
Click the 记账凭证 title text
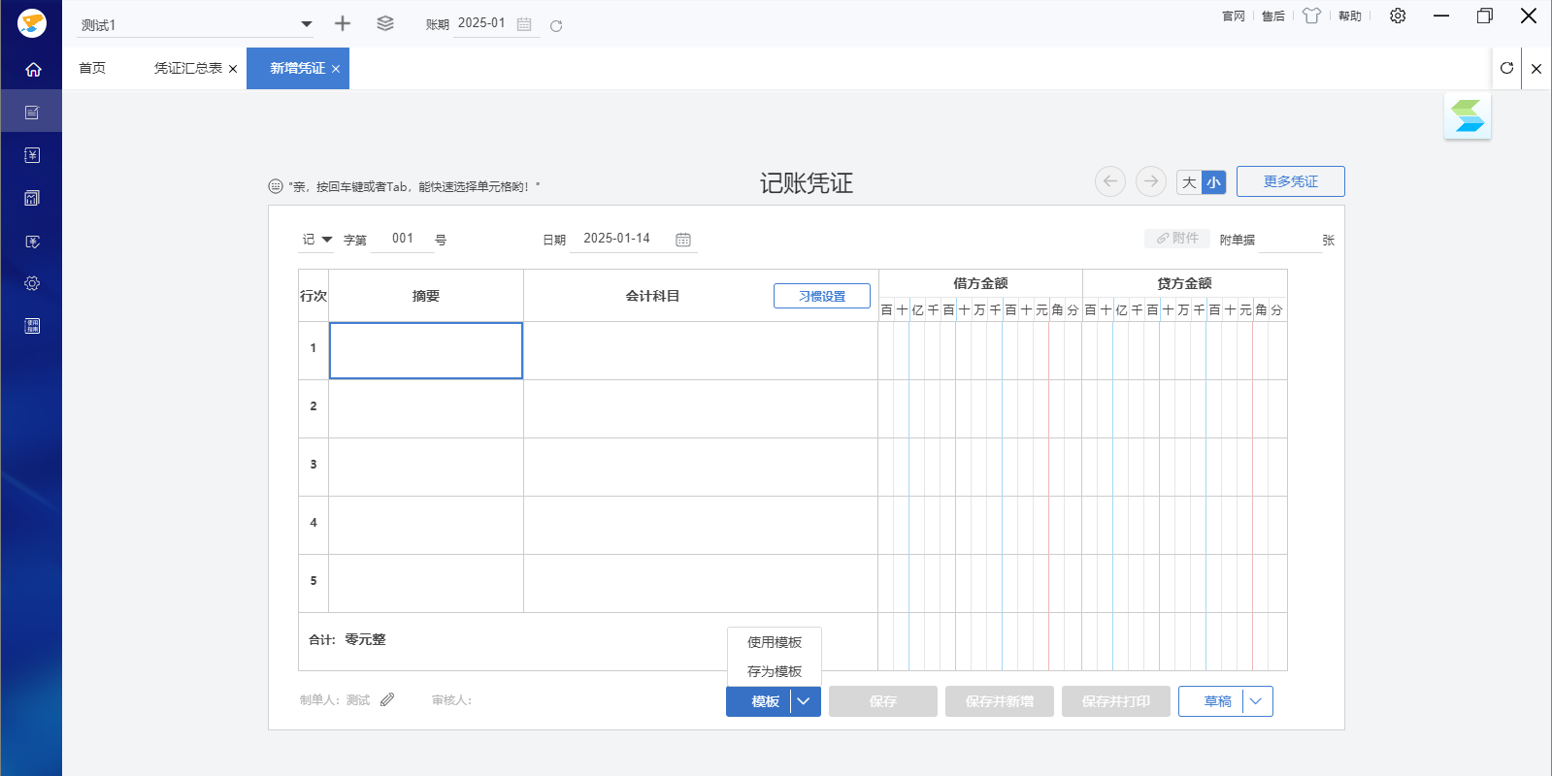click(x=806, y=183)
